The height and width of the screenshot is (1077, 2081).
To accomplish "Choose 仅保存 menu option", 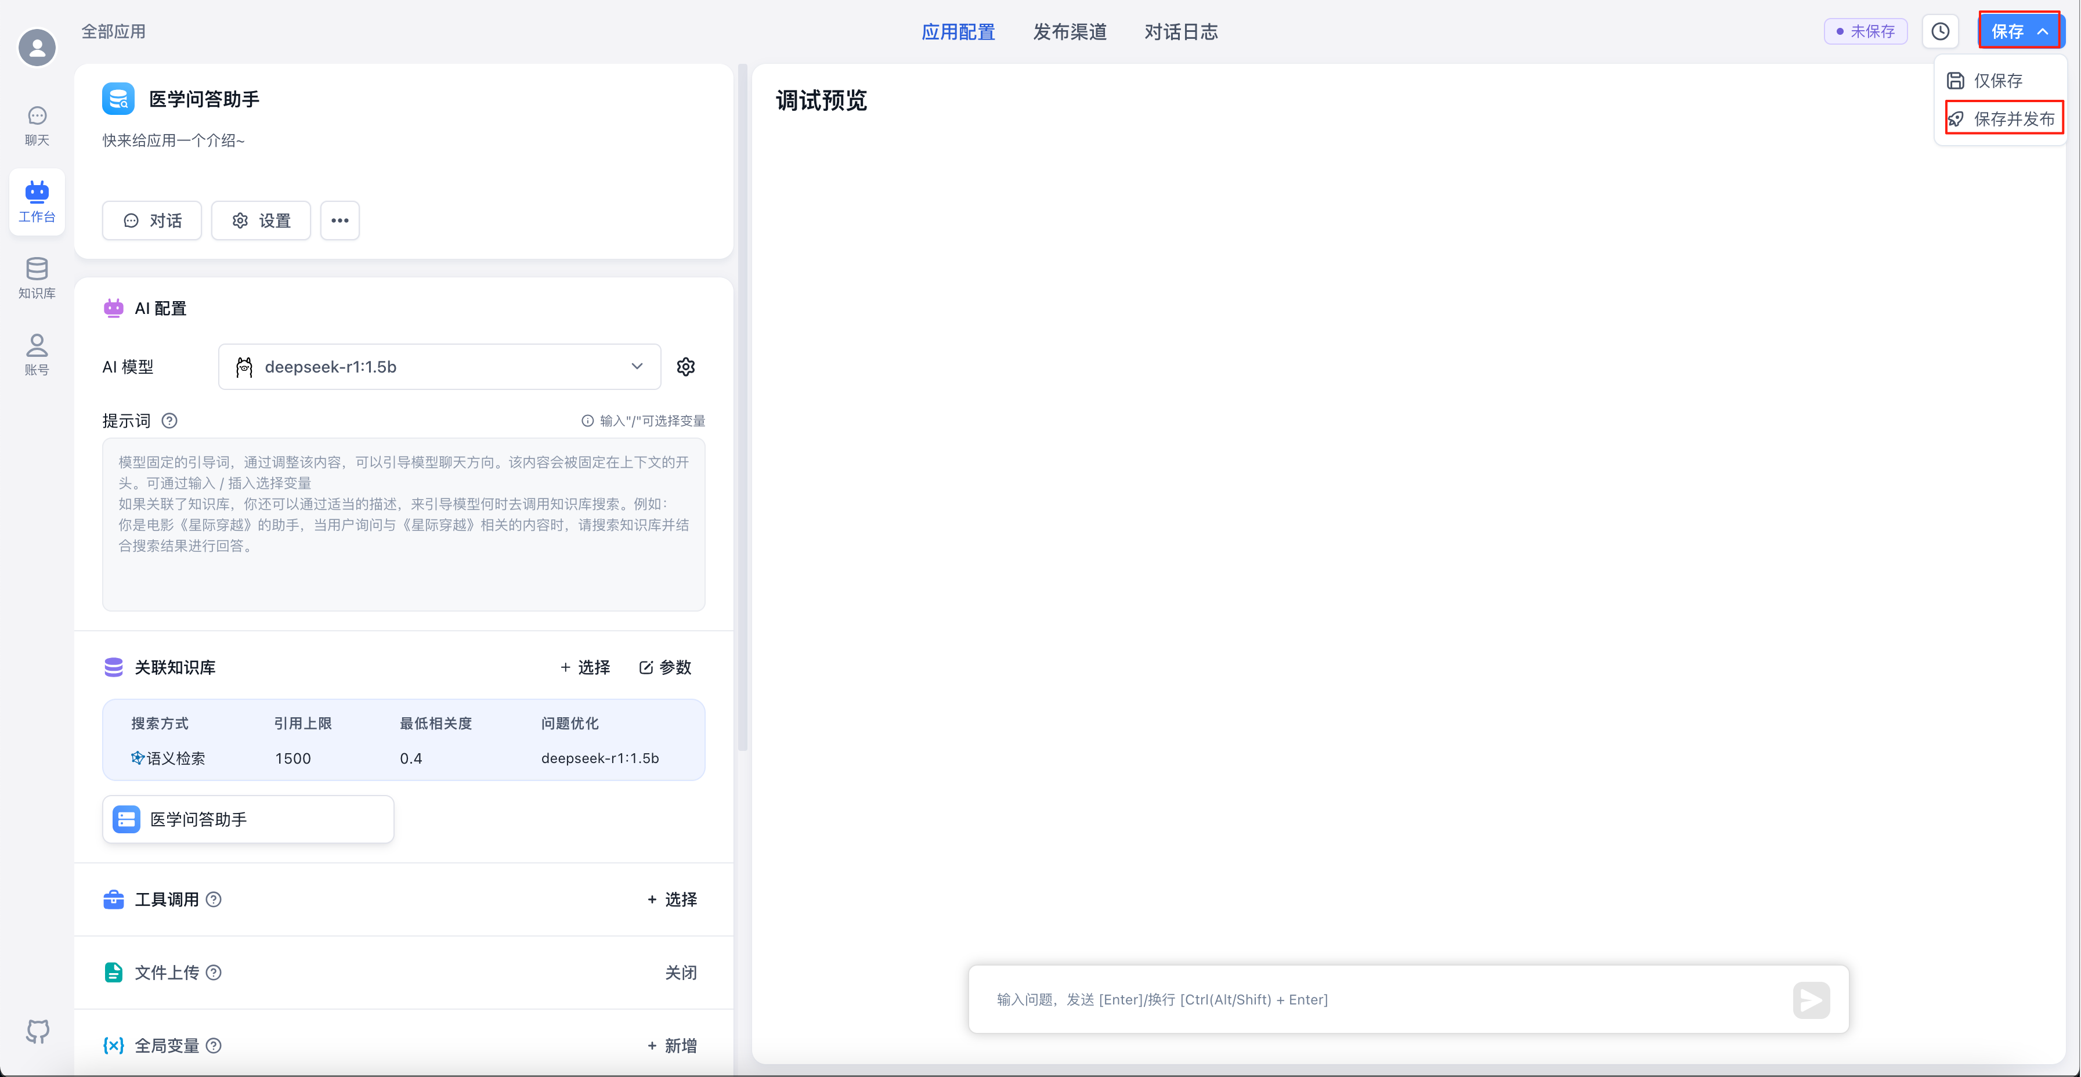I will (1997, 80).
